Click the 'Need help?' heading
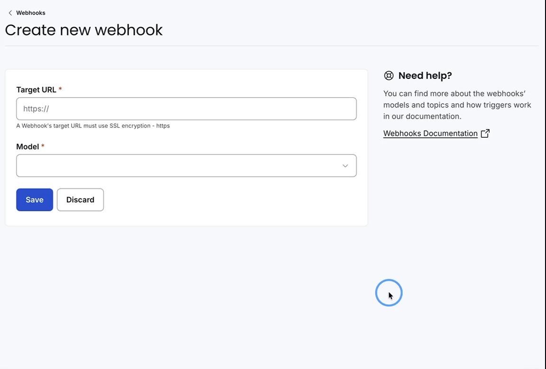 (425, 76)
